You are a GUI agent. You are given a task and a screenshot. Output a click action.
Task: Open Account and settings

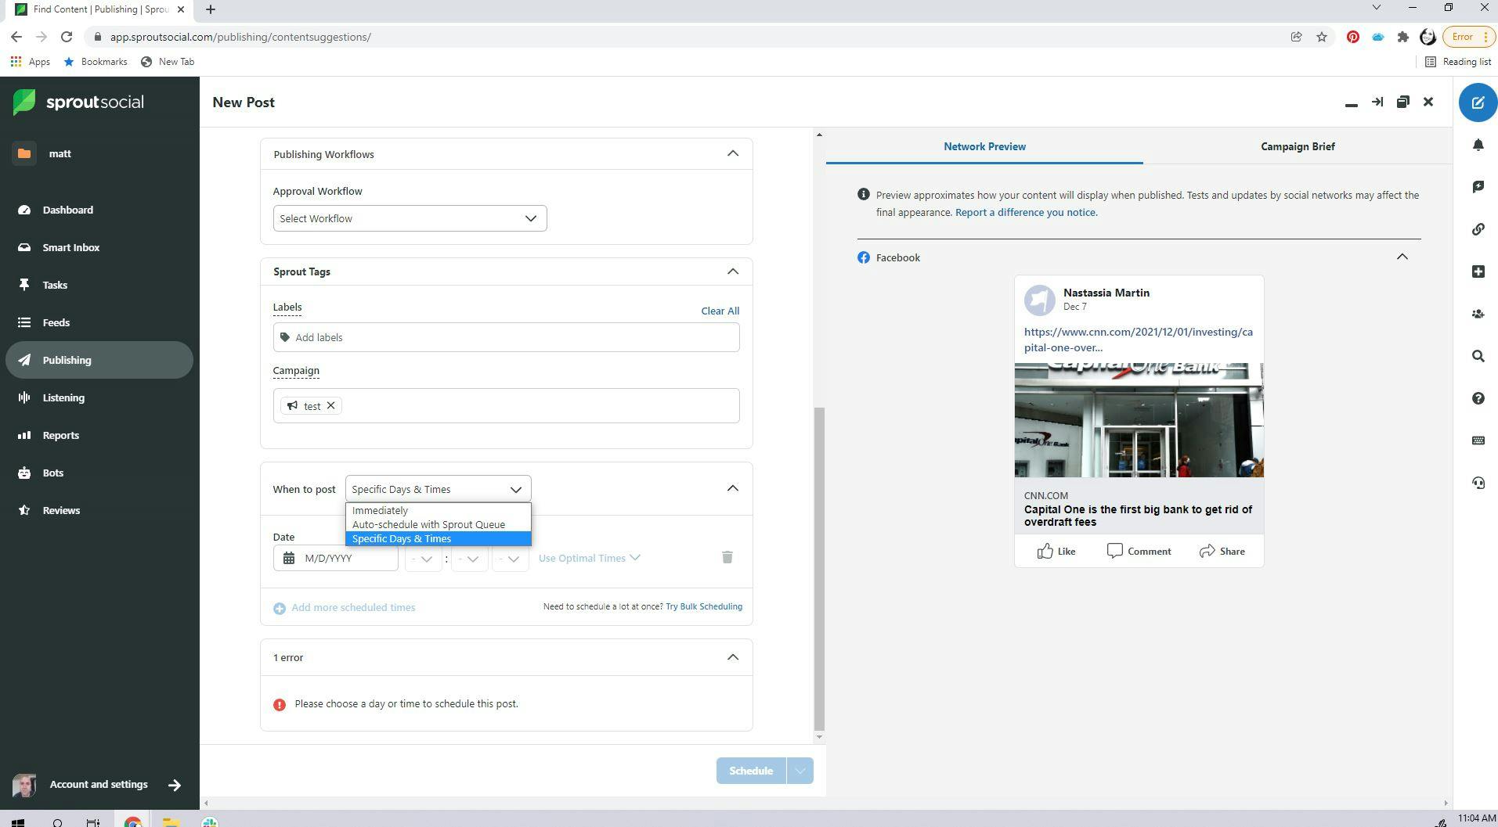click(x=99, y=785)
